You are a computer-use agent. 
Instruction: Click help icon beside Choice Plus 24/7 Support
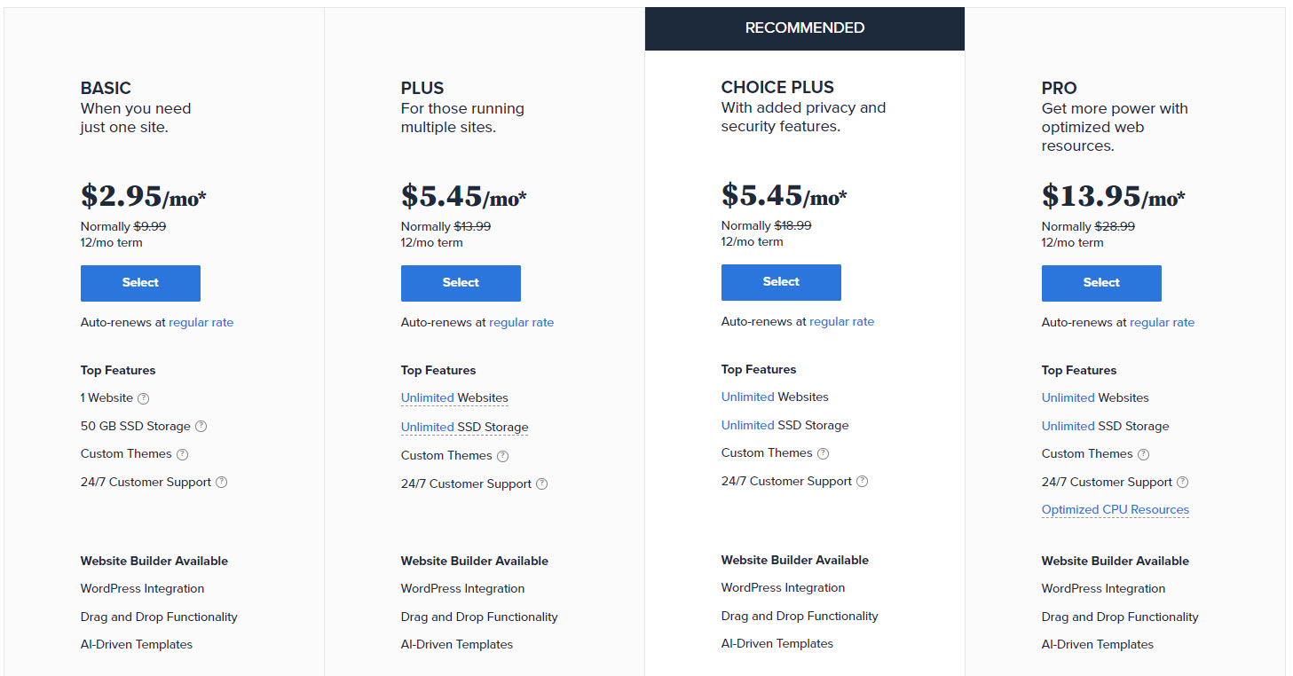pyautogui.click(x=863, y=482)
